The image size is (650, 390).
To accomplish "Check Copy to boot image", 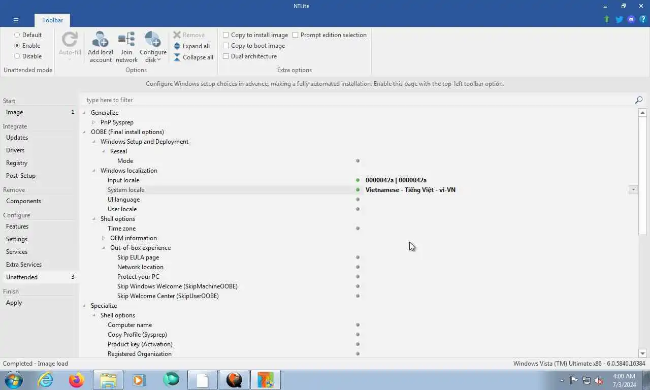I will [x=254, y=46].
